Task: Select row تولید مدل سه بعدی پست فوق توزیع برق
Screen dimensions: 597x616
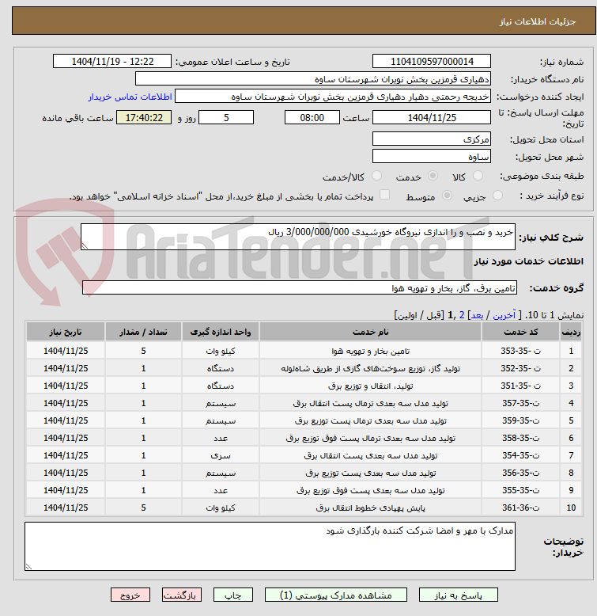Action: (x=304, y=490)
